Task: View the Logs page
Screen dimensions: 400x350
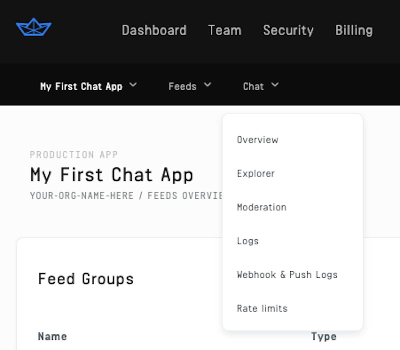Action: [247, 241]
